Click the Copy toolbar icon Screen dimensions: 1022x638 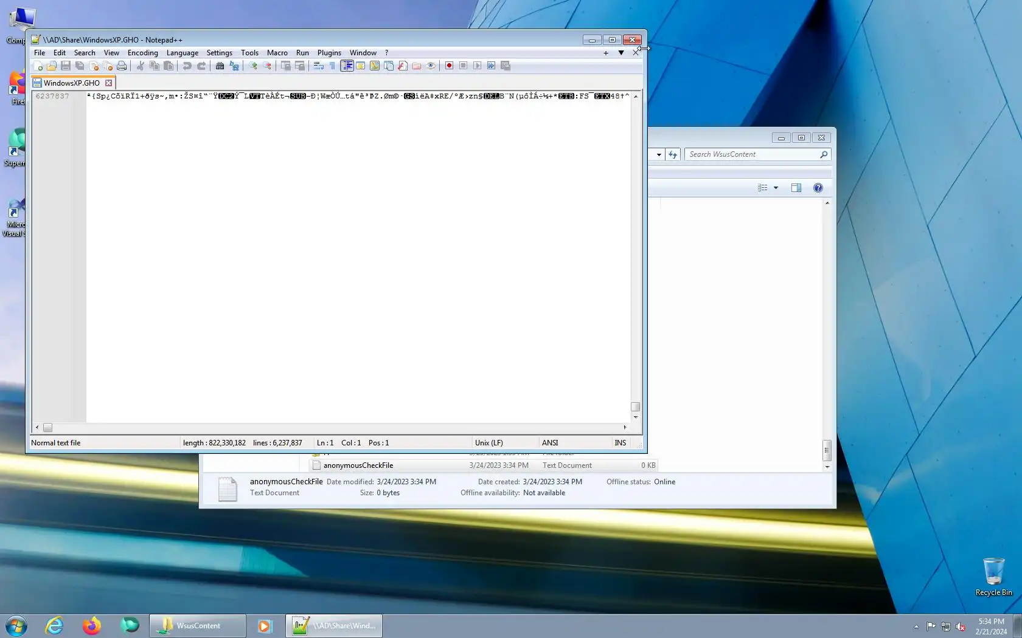click(x=155, y=66)
